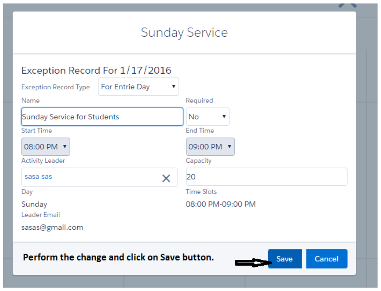Click the instruction text about performing the change
The height and width of the screenshot is (291, 381).
118,257
